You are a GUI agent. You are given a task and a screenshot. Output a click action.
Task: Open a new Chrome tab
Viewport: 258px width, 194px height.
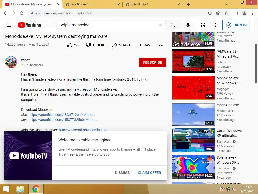[x=188, y=4]
